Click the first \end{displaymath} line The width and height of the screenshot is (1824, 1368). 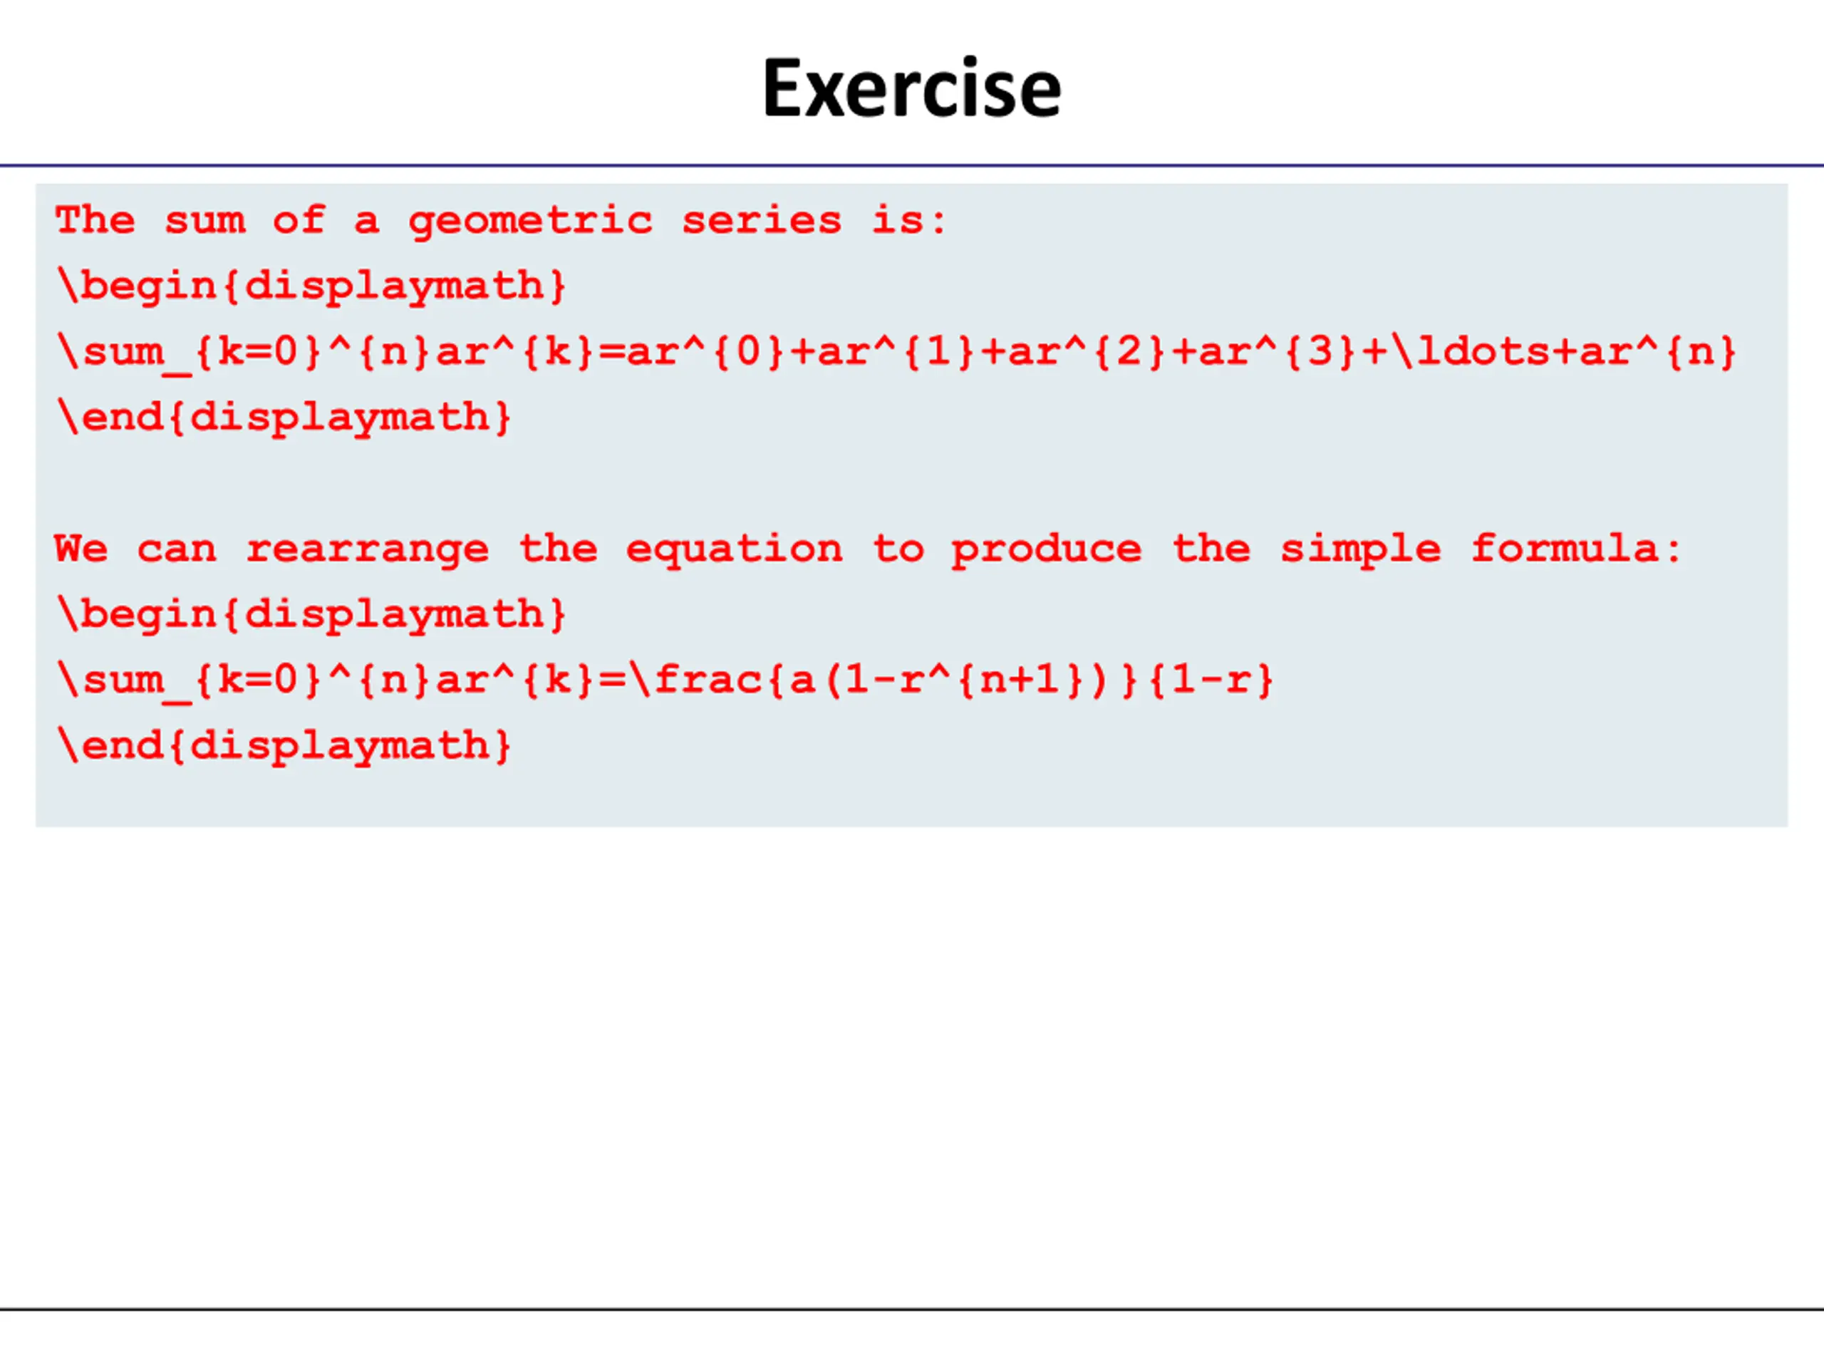point(284,418)
